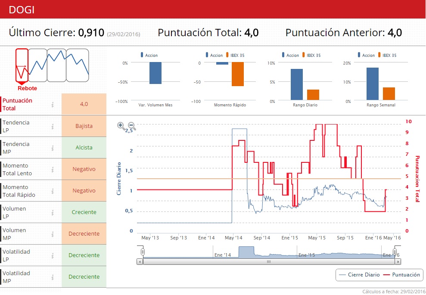Click Negativo value for Momento Total Rápido

pyautogui.click(x=84, y=191)
